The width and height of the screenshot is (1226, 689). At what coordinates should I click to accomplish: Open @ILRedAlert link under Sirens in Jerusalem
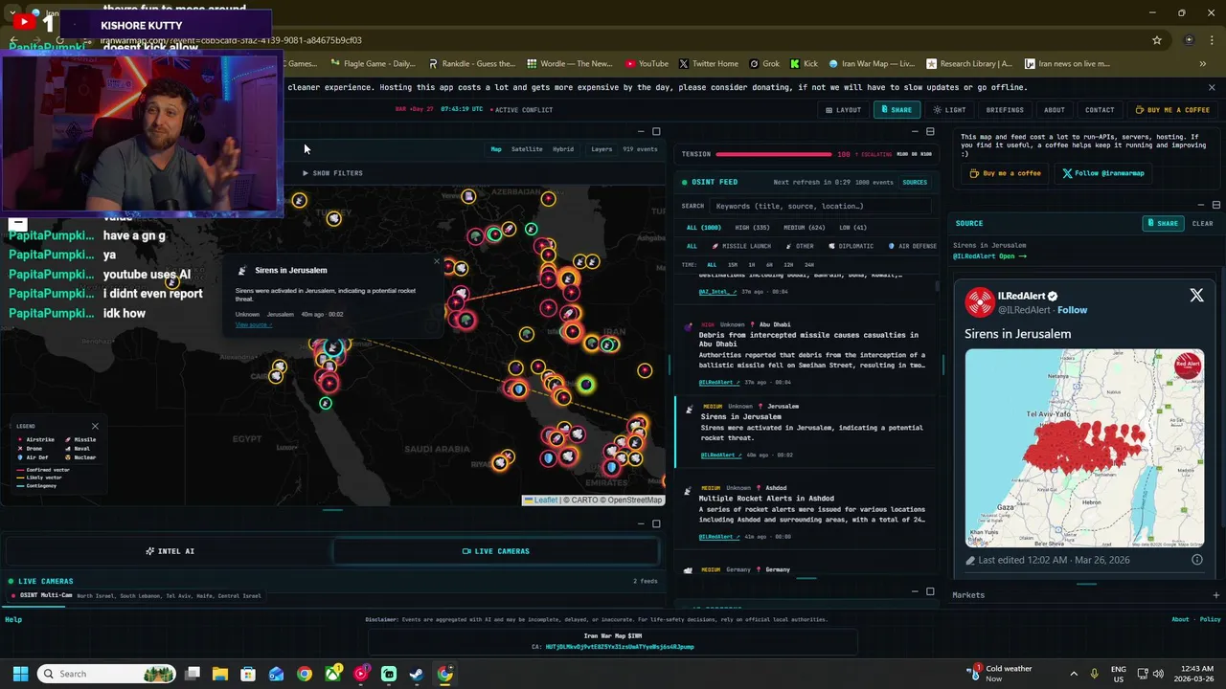tap(718, 456)
